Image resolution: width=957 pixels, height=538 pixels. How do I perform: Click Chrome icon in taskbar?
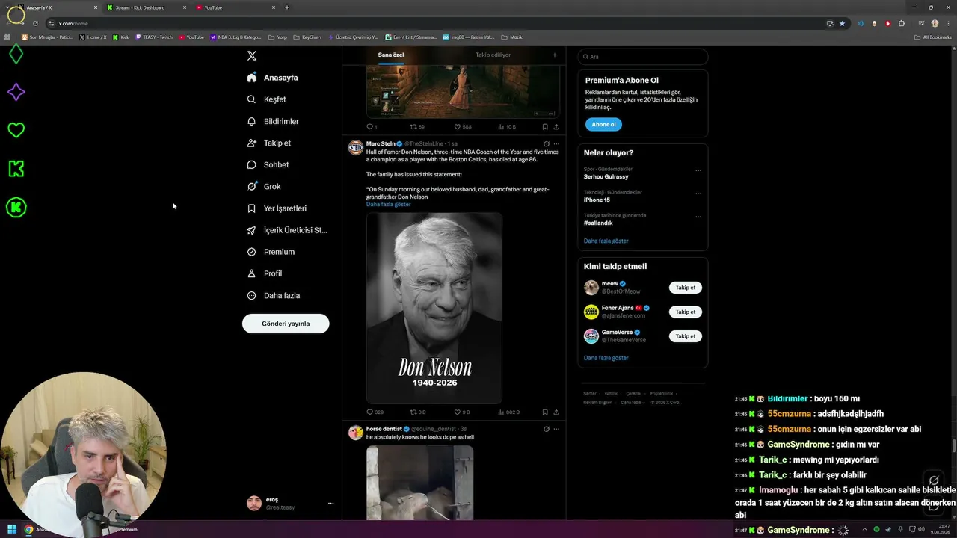click(x=28, y=529)
